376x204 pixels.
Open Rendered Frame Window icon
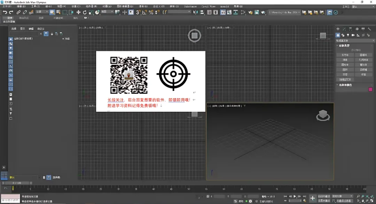[257, 12]
